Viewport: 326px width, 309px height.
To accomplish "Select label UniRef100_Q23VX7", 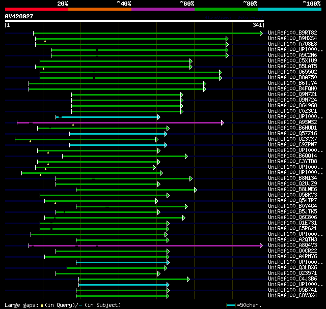I will [x=292, y=139].
